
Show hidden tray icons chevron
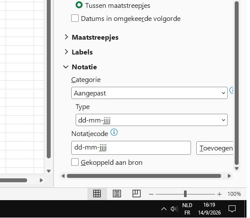point(164,209)
